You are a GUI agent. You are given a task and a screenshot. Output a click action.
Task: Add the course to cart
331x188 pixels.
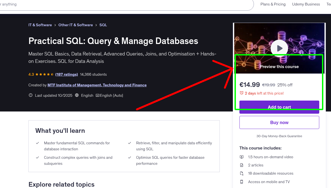[279, 107]
